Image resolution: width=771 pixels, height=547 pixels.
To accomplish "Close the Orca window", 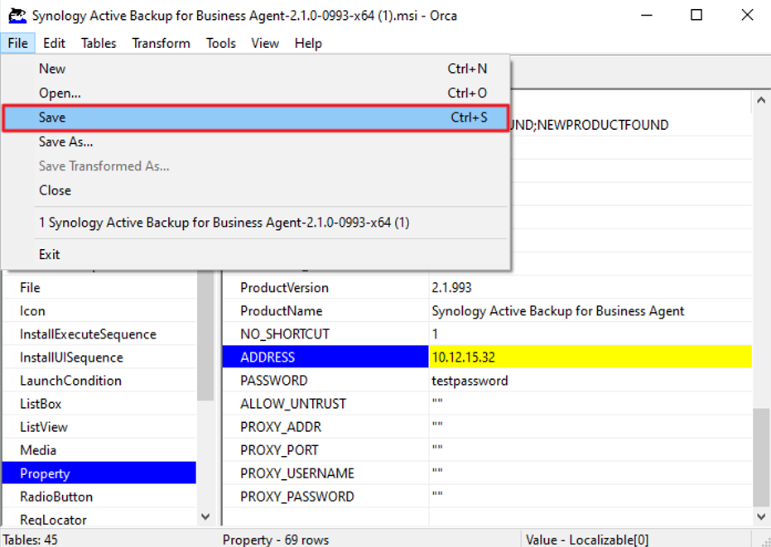I will click(747, 15).
